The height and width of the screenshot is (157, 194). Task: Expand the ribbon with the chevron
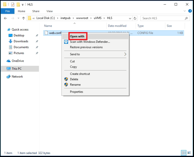point(185,11)
